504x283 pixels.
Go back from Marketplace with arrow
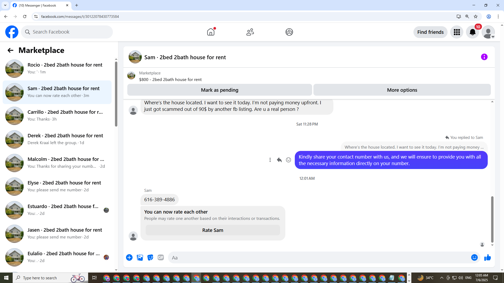pyautogui.click(x=10, y=50)
